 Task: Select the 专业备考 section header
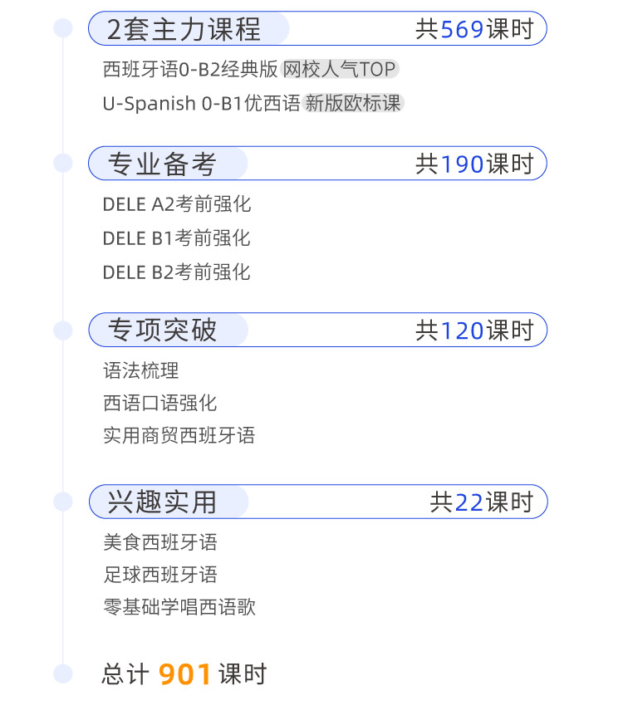click(163, 164)
